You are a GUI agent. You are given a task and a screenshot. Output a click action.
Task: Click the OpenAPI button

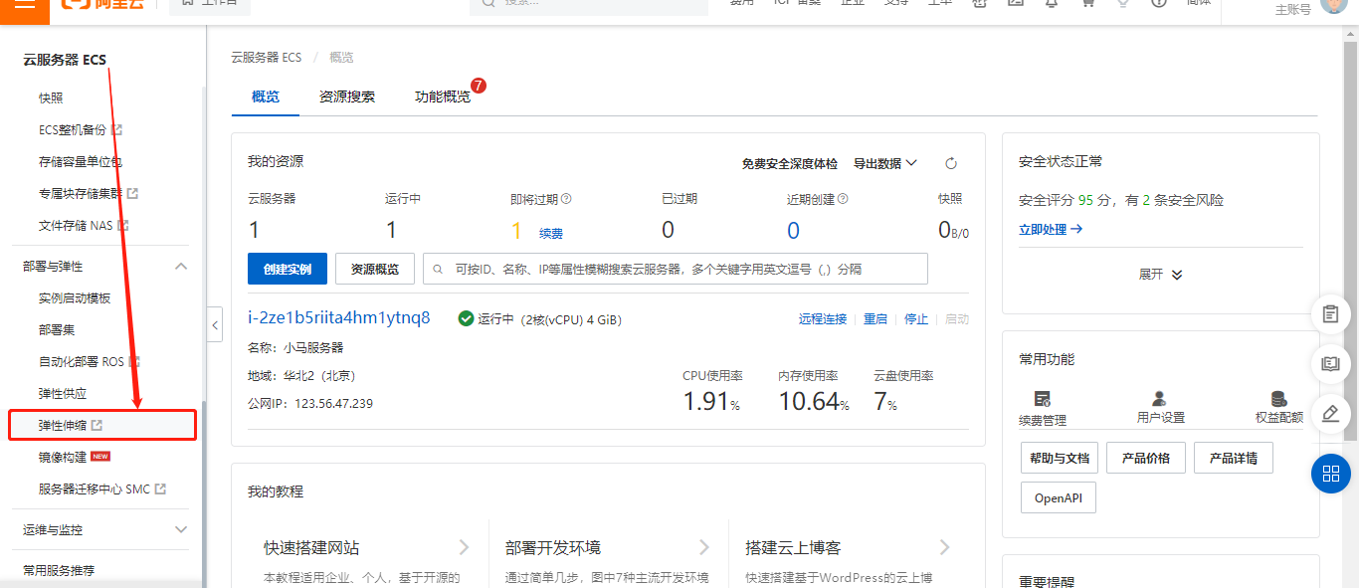1059,497
